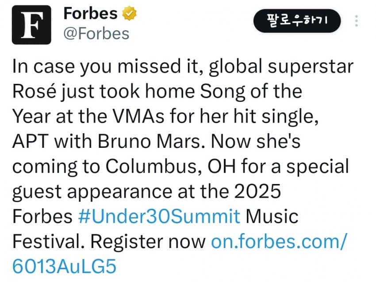Click the gold verified badge beside Forbes
Screen dimensions: 376x282
(x=129, y=13)
